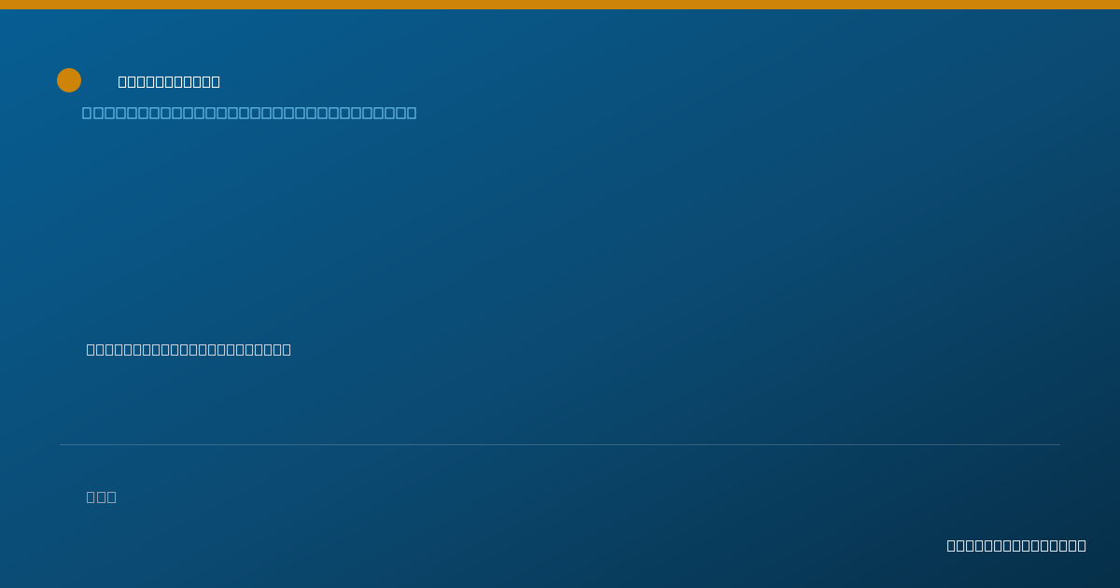Click the light blue headline text line

249,113
